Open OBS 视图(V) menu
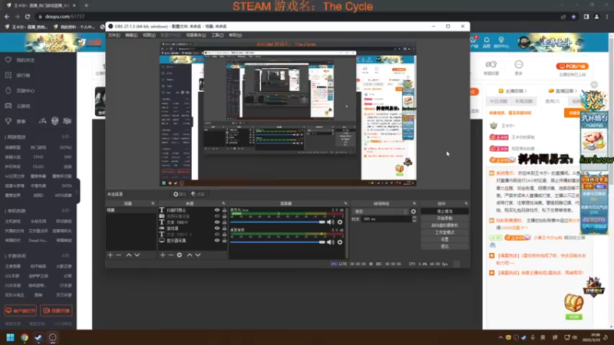The image size is (614, 345). 149,35
